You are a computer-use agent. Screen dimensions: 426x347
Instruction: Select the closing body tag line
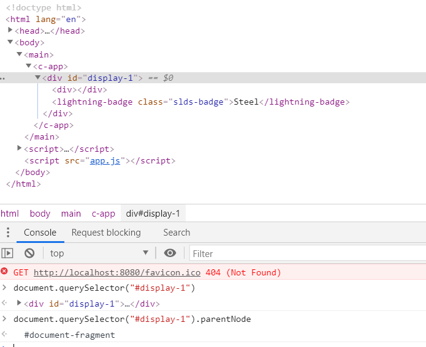pos(32,173)
